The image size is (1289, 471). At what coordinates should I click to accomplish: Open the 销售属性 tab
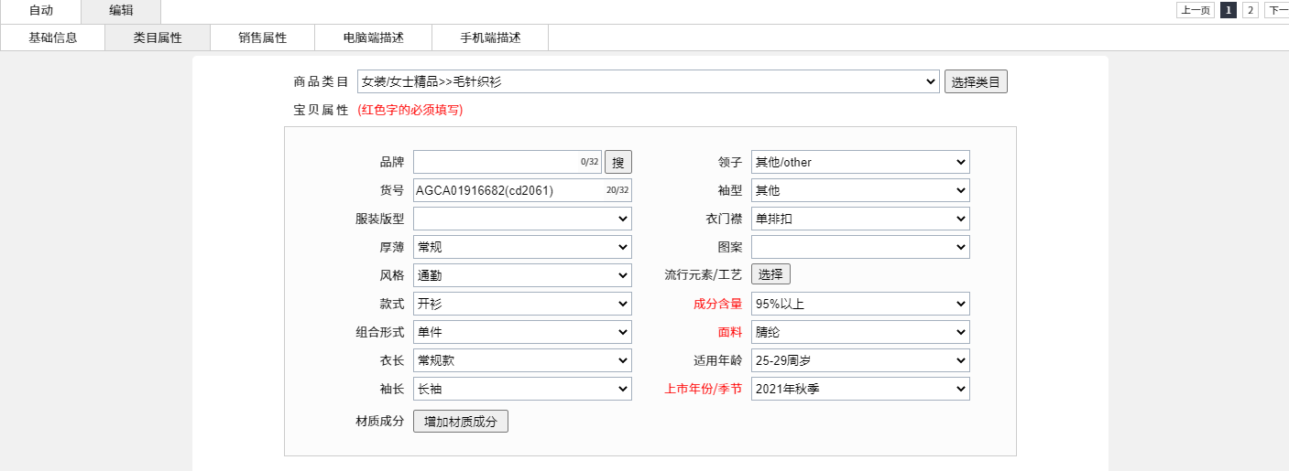point(262,38)
